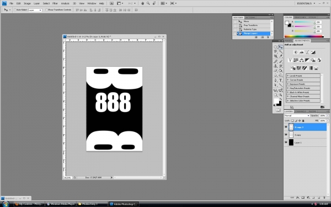Switch to the Channels tab
Image resolution: width=331 pixels, height=207 pixels.
[x=301, y=112]
